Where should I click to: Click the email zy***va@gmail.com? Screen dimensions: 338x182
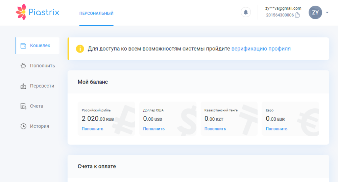(x=283, y=8)
